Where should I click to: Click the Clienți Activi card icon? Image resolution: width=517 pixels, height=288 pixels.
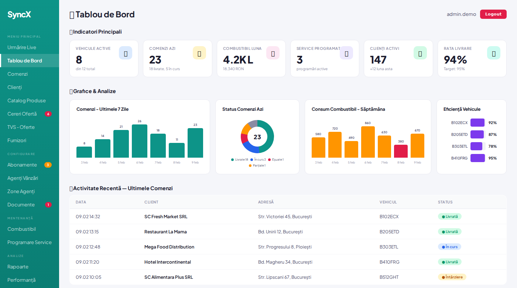tap(420, 53)
